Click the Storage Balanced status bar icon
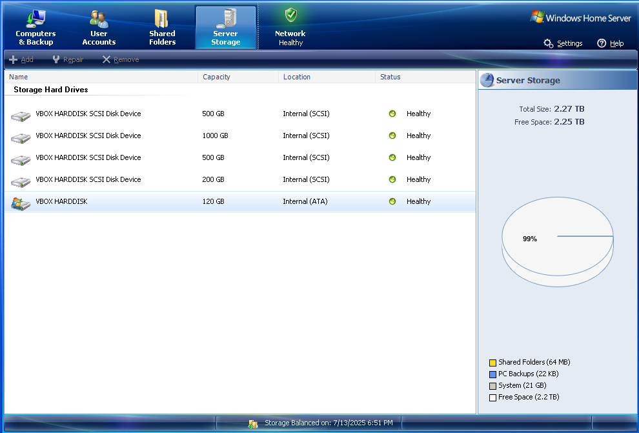This screenshot has height=433, width=639. 252,423
